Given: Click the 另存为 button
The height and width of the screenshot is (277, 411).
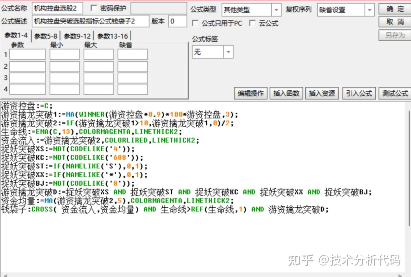Looking at the screenshot, I should (394, 35).
